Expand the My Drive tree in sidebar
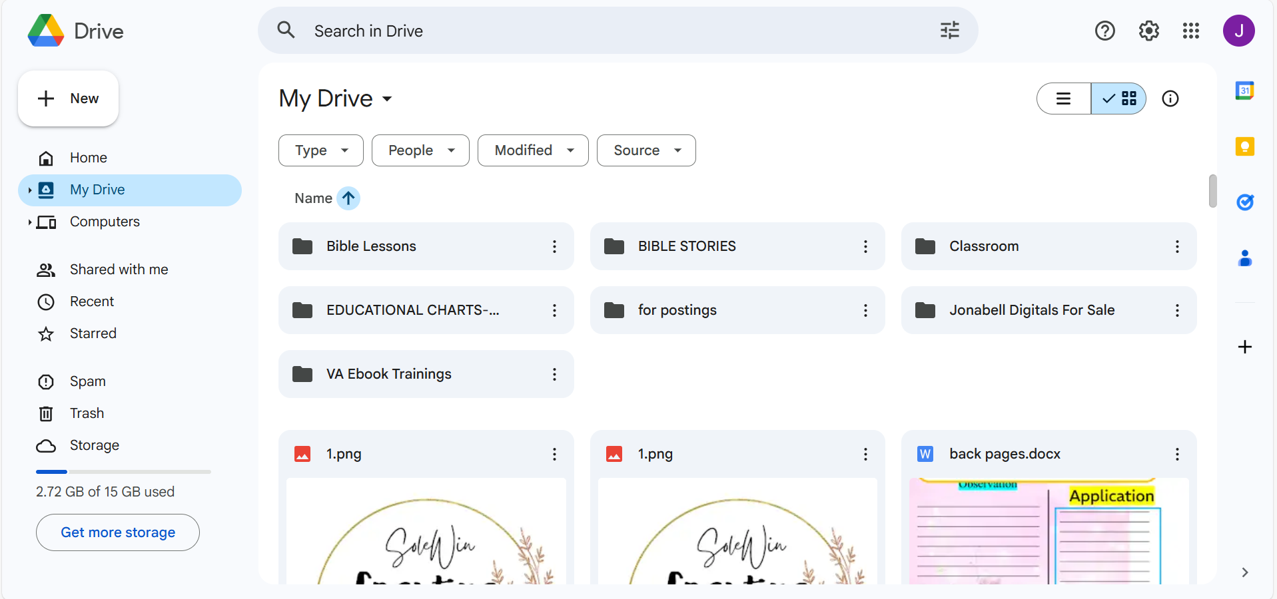 point(29,190)
